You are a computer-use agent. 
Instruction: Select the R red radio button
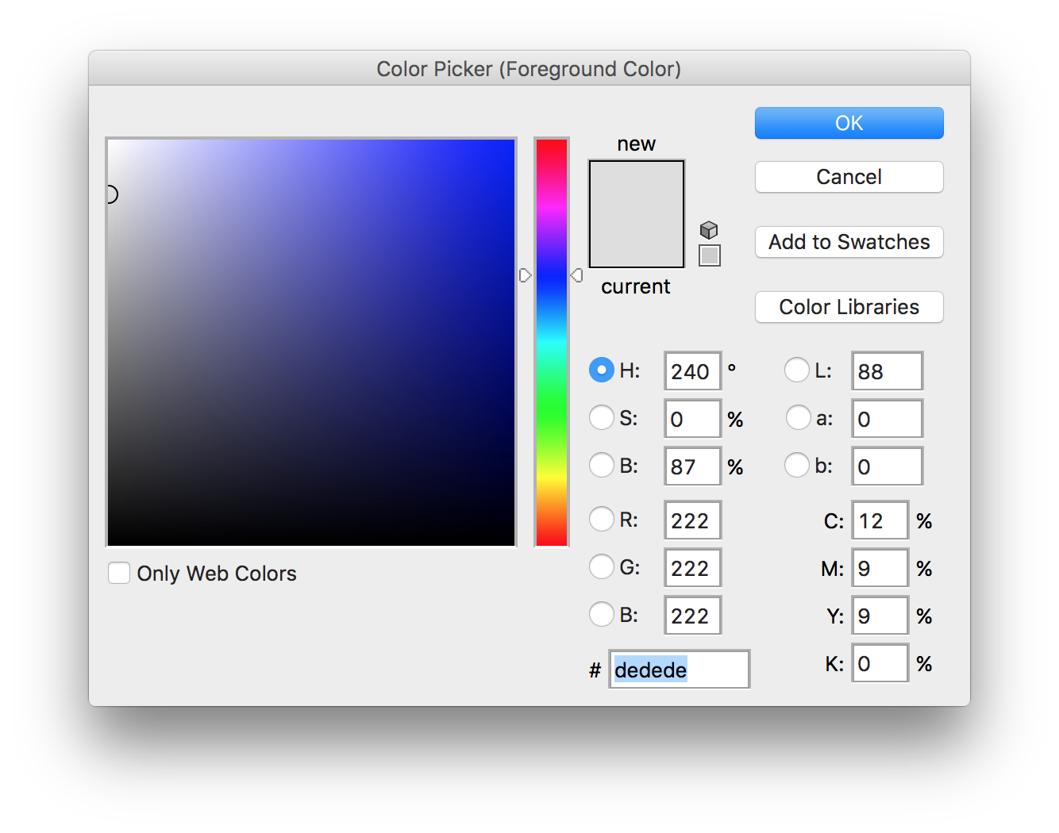tap(602, 519)
